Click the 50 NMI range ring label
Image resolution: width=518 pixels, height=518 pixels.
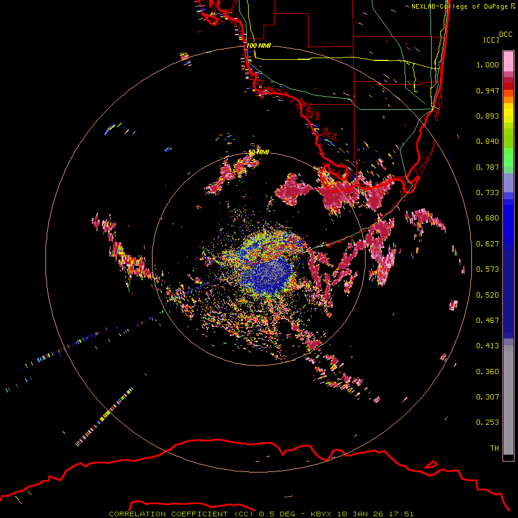[x=258, y=152]
